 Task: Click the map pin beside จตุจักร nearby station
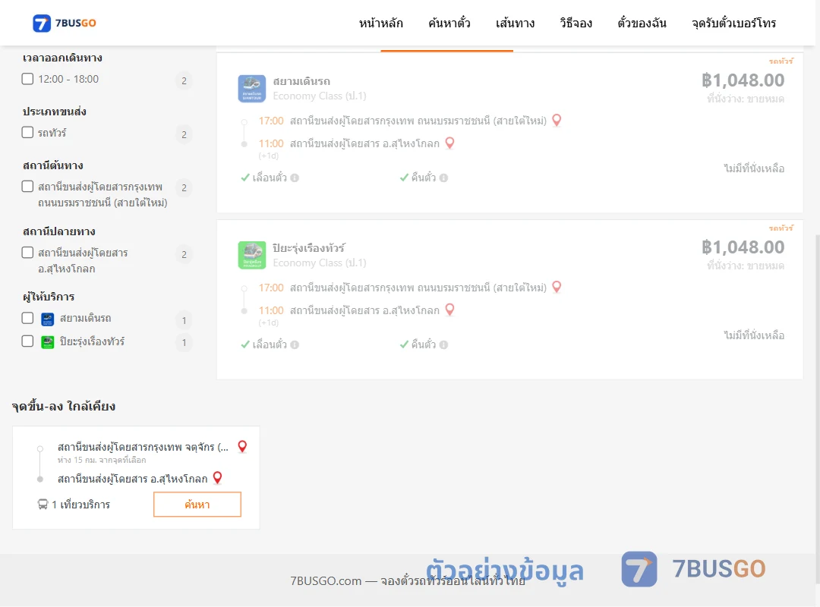pos(242,446)
